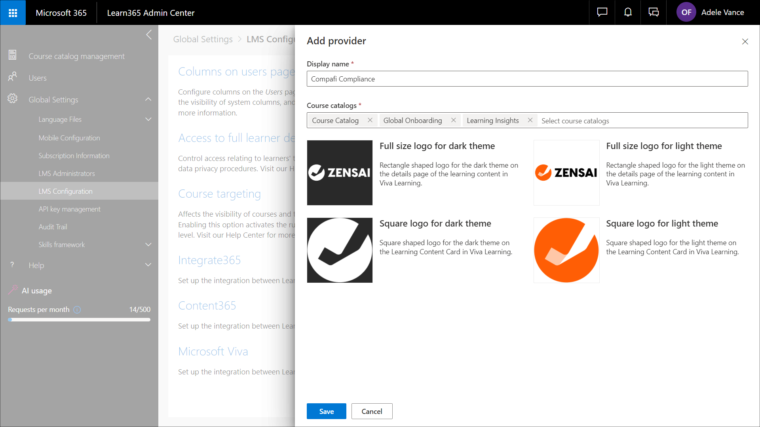
Task: Open the Microsoft 365 app launcher
Action: (x=13, y=13)
